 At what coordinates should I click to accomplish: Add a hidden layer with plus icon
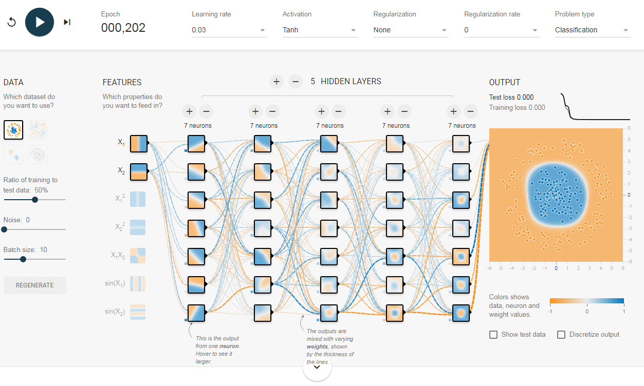coord(277,81)
